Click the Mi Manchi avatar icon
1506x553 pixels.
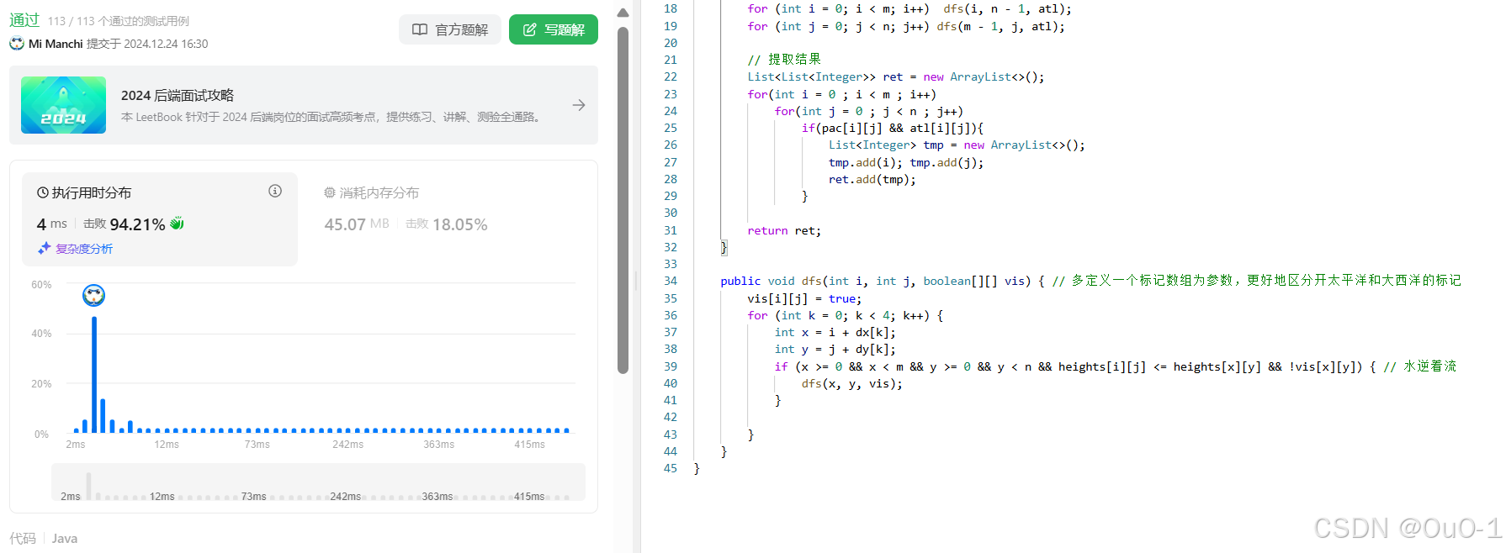pos(17,43)
